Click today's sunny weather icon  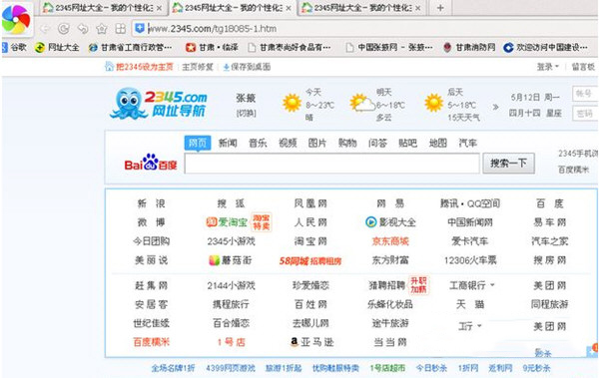[292, 103]
